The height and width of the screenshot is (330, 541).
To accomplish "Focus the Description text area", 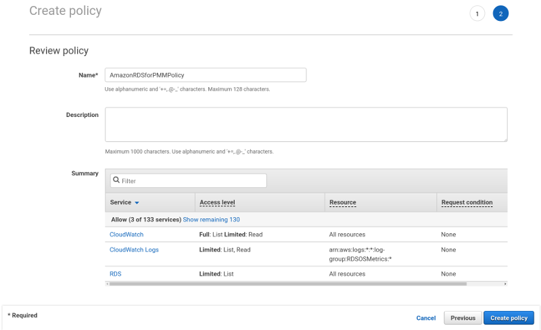I will coord(306,124).
